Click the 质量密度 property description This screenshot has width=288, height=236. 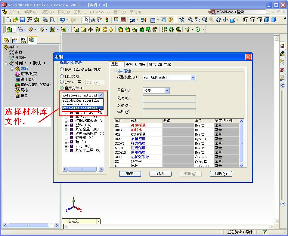click(138, 139)
